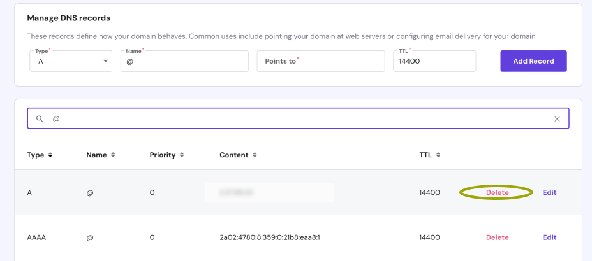Delete the AAAA record
592x261 pixels.
point(497,237)
